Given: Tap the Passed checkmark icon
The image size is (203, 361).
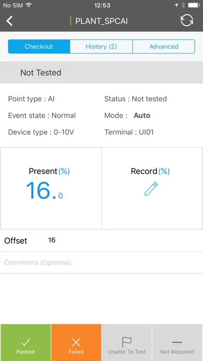Looking at the screenshot, I should click(x=25, y=342).
